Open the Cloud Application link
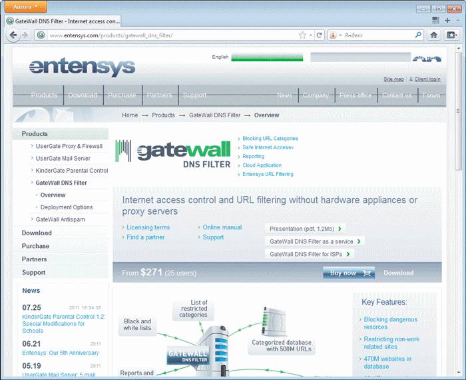This screenshot has width=466, height=380. coord(262,165)
